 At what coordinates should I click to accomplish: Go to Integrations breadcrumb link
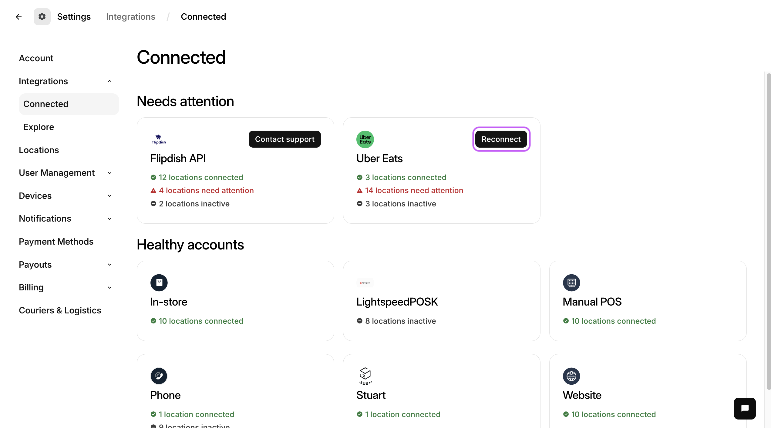tap(130, 17)
